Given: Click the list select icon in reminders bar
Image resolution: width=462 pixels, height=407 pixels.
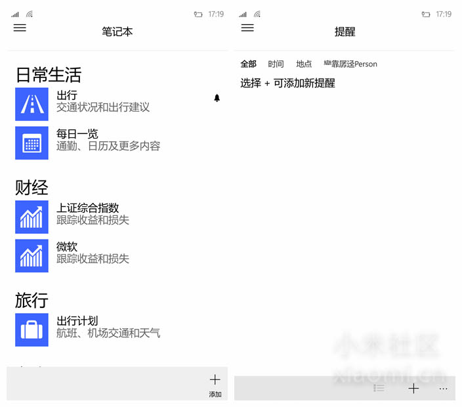Looking at the screenshot, I should pos(379,388).
